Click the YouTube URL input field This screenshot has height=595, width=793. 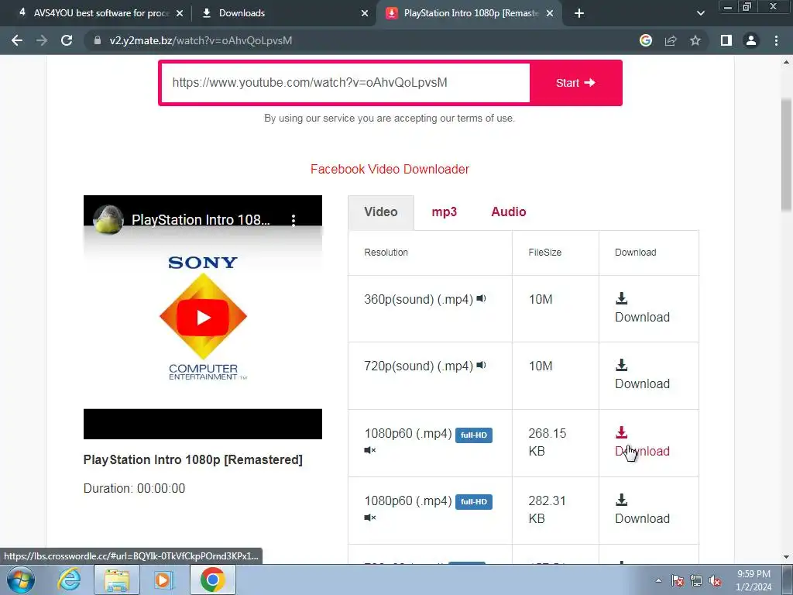[x=345, y=82]
